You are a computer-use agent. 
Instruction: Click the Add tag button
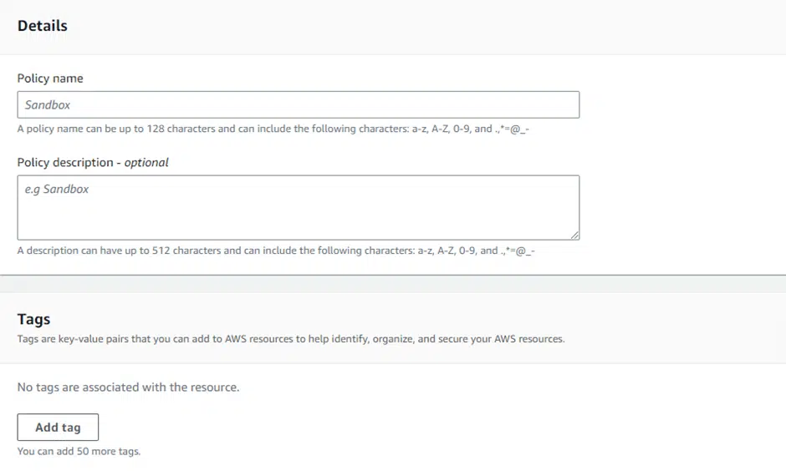[58, 427]
